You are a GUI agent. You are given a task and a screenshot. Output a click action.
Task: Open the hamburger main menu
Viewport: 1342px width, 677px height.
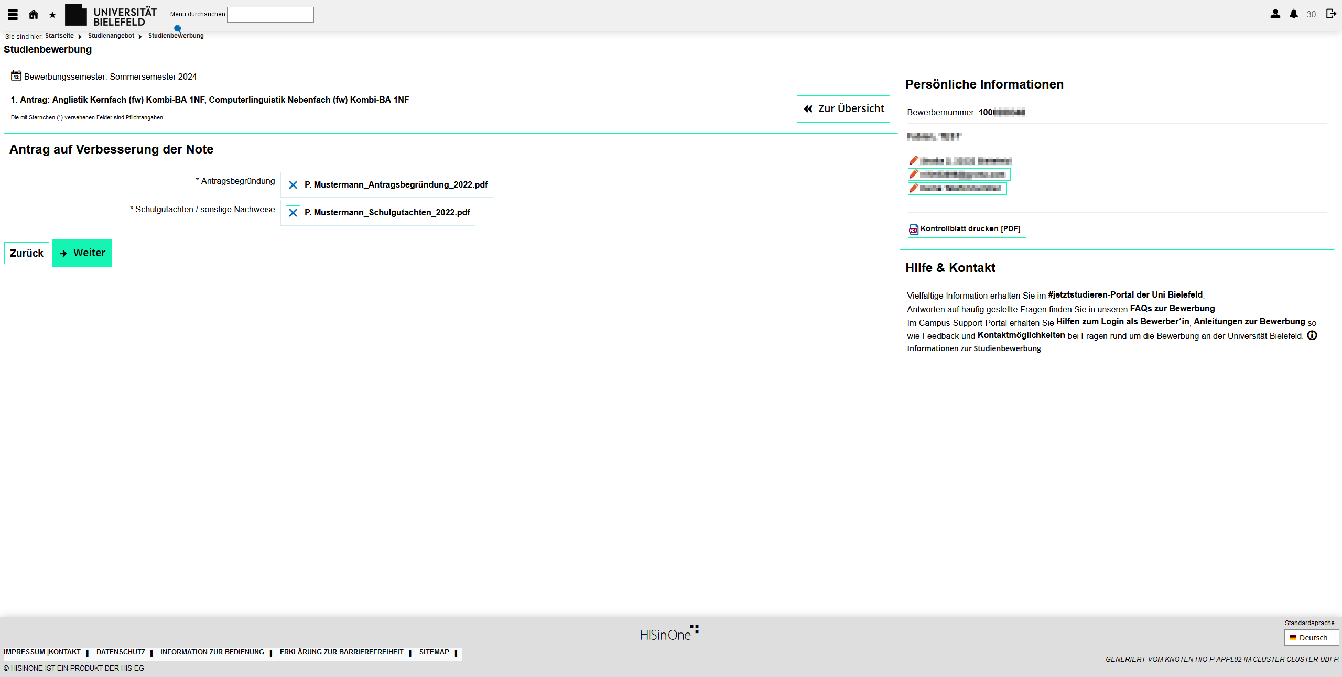coord(13,15)
